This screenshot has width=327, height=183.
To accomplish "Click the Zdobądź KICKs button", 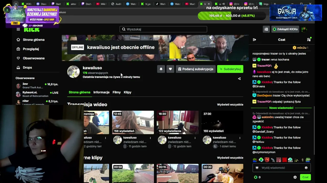I will 285,29.
